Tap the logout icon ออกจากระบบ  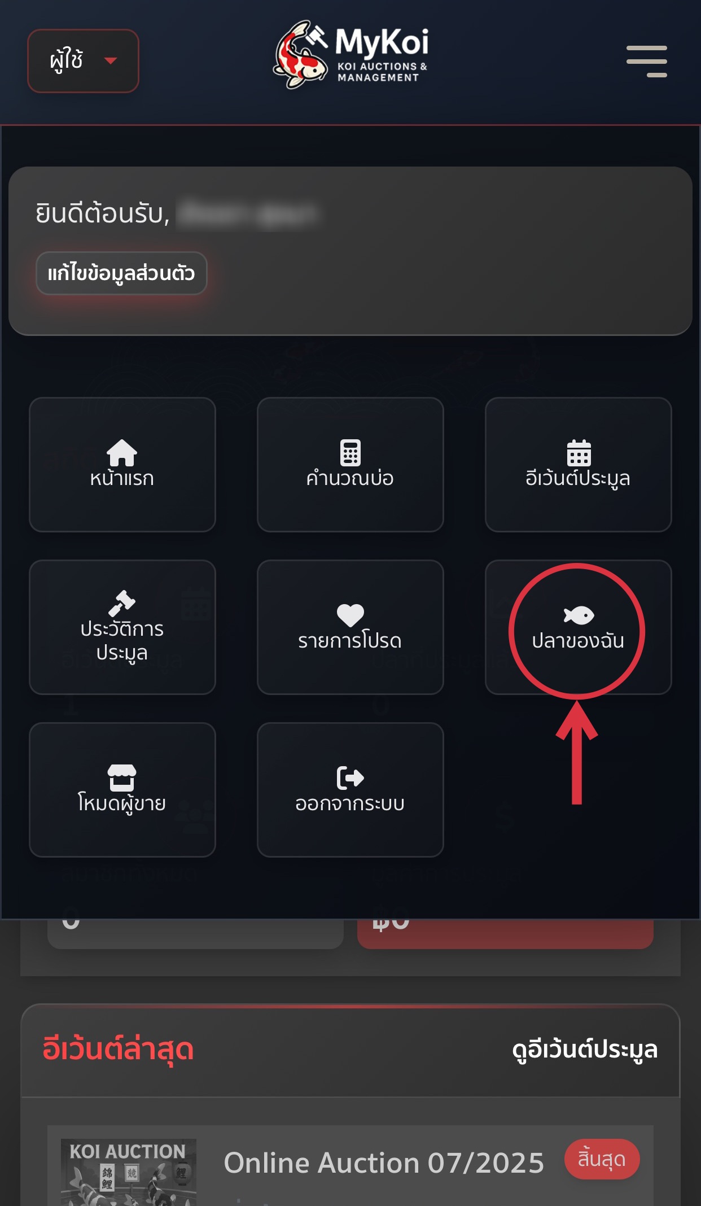point(350,777)
